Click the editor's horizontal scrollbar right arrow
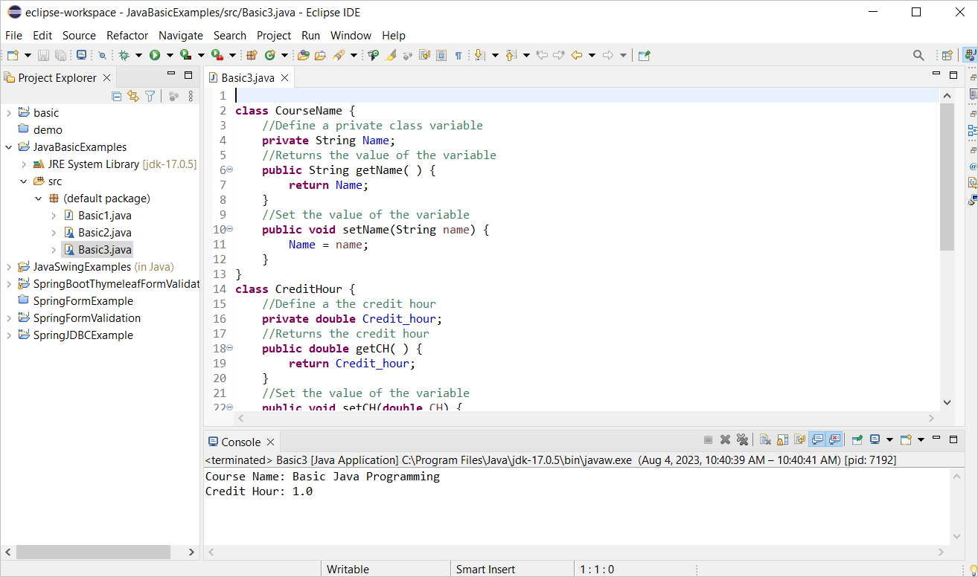The image size is (978, 577). [x=930, y=418]
